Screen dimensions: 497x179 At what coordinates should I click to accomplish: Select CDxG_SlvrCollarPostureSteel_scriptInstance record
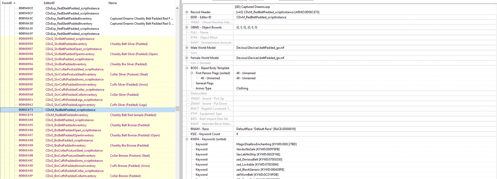point(88,69)
